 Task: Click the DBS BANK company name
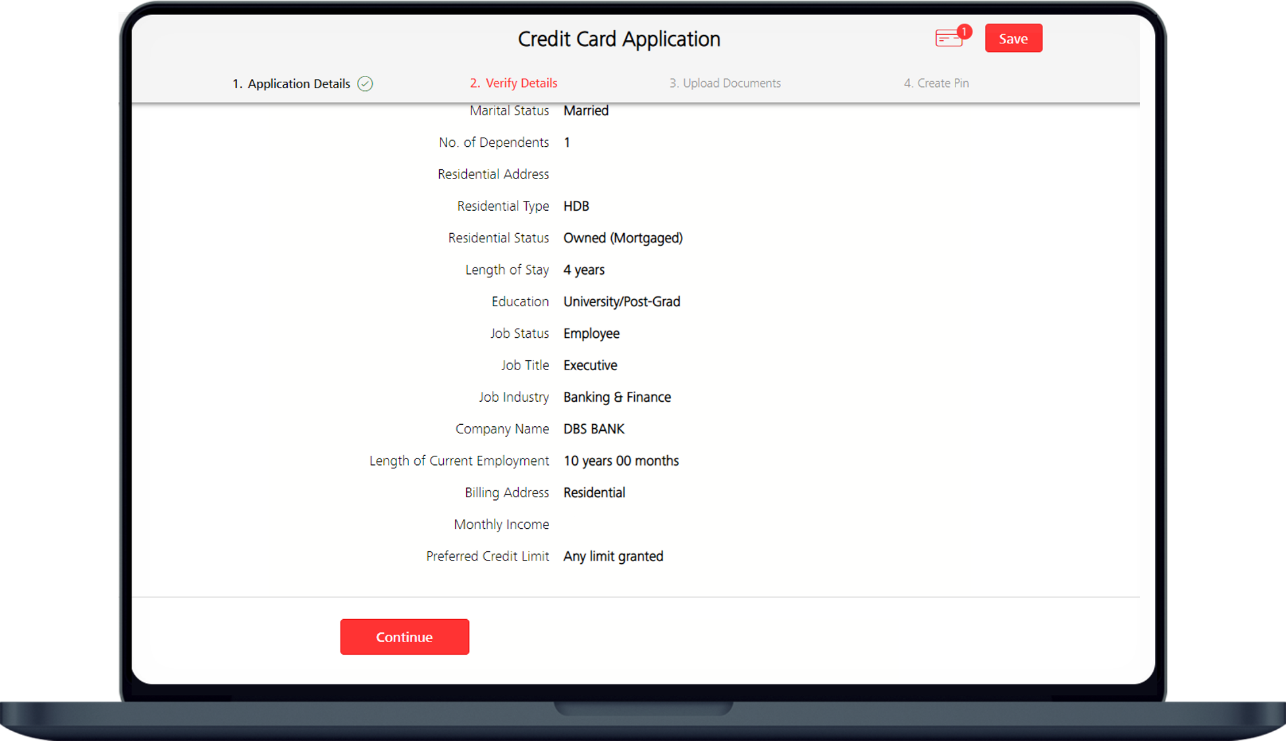(x=594, y=429)
